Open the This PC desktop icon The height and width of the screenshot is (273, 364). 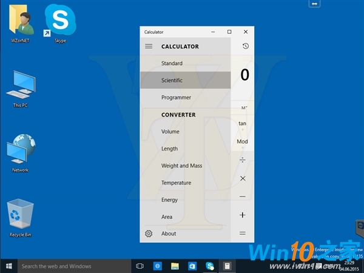tap(21, 89)
